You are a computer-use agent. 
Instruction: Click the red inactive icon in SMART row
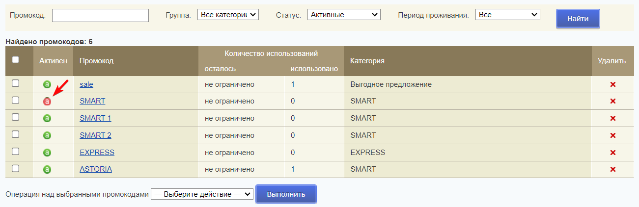(47, 102)
